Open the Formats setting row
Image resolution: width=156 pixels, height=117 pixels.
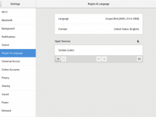tap(98, 29)
